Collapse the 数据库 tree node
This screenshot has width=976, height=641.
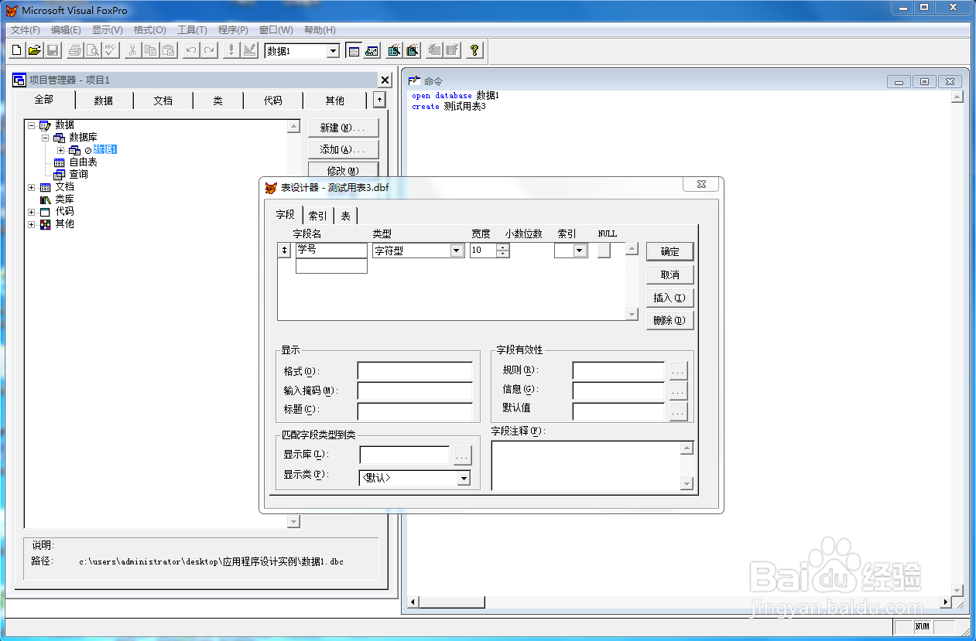(46, 137)
